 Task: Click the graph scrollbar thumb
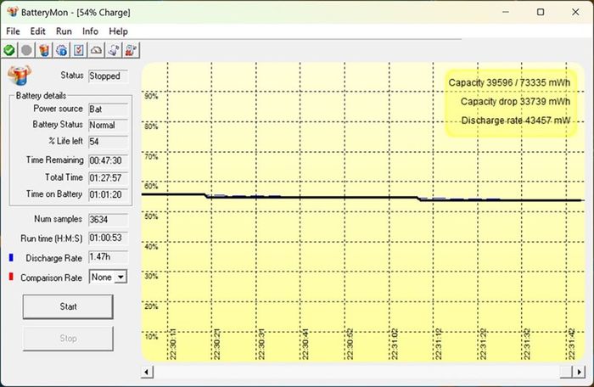pos(566,372)
